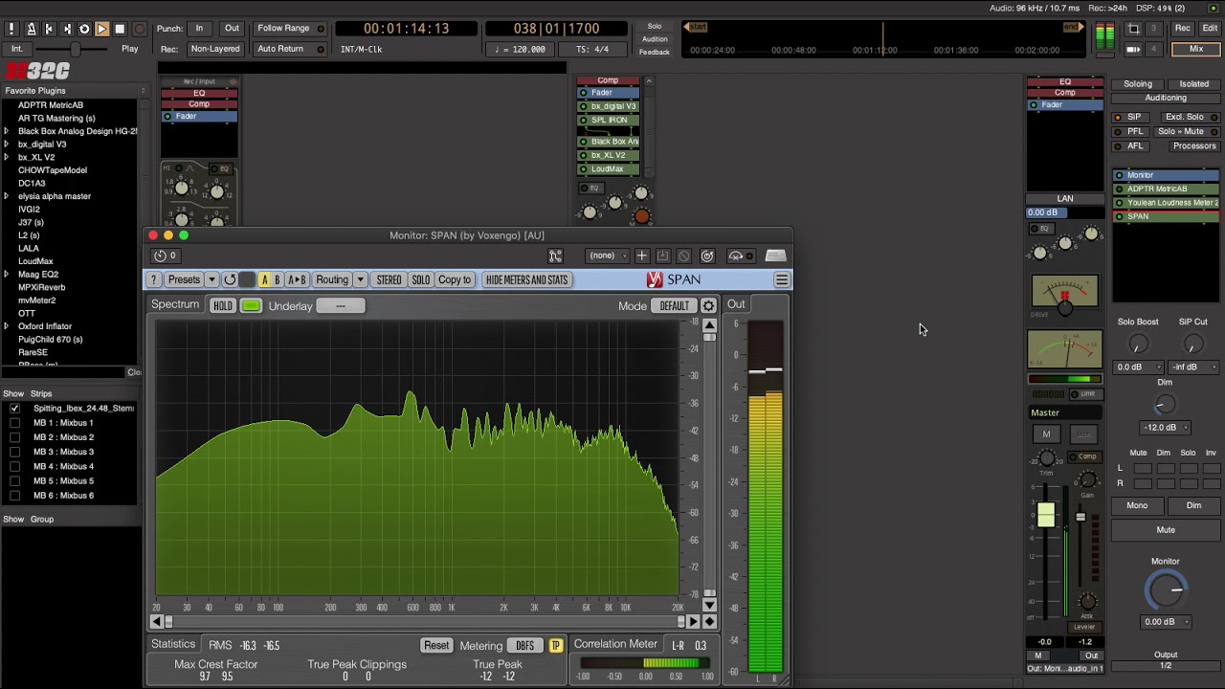The width and height of the screenshot is (1225, 689).
Task: Uncheck the Spitting_Ibex_24.48_Stem strip
Action: click(x=14, y=408)
